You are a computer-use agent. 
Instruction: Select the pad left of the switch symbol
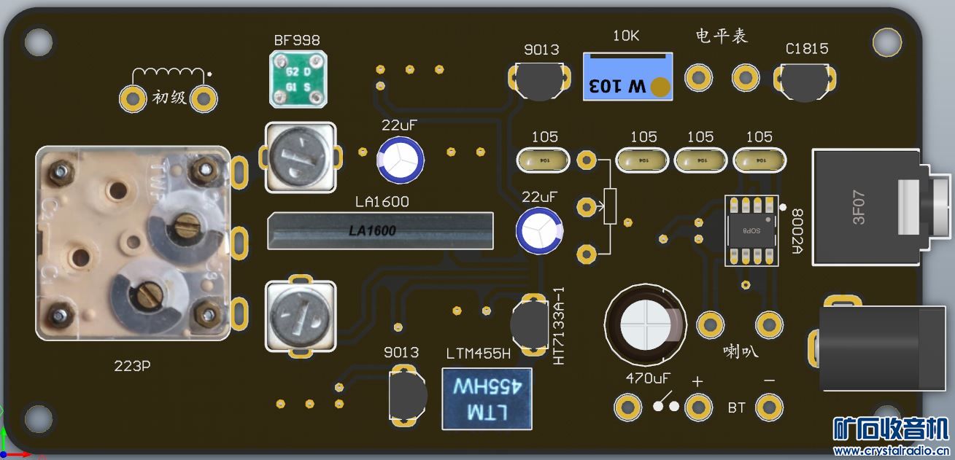click(627, 407)
